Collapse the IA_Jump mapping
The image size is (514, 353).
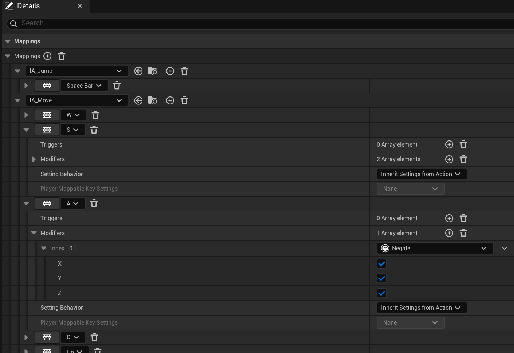pyautogui.click(x=17, y=71)
